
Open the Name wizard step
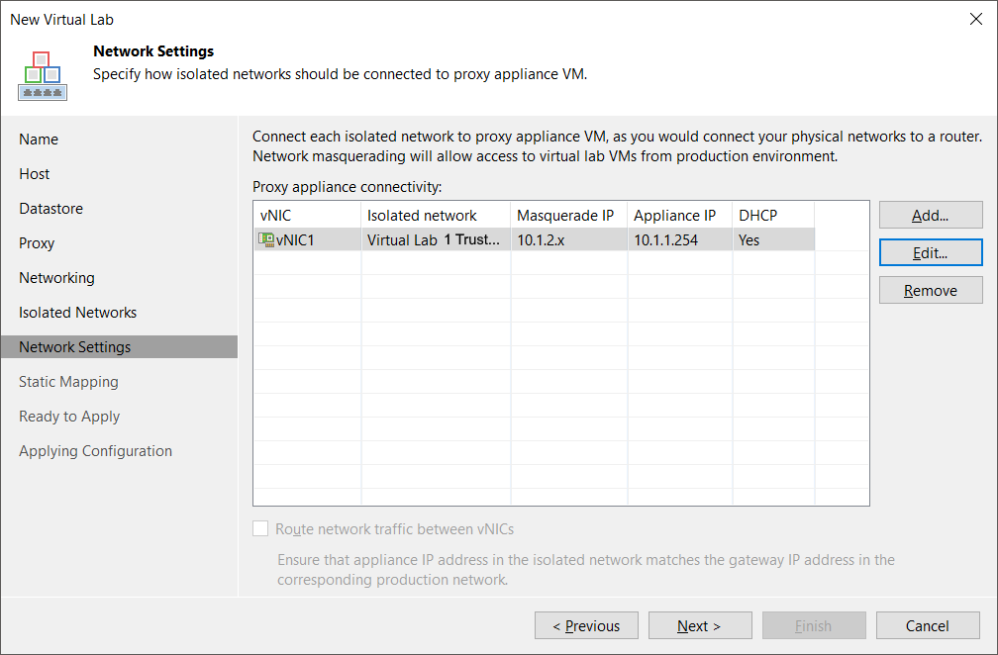pos(39,140)
